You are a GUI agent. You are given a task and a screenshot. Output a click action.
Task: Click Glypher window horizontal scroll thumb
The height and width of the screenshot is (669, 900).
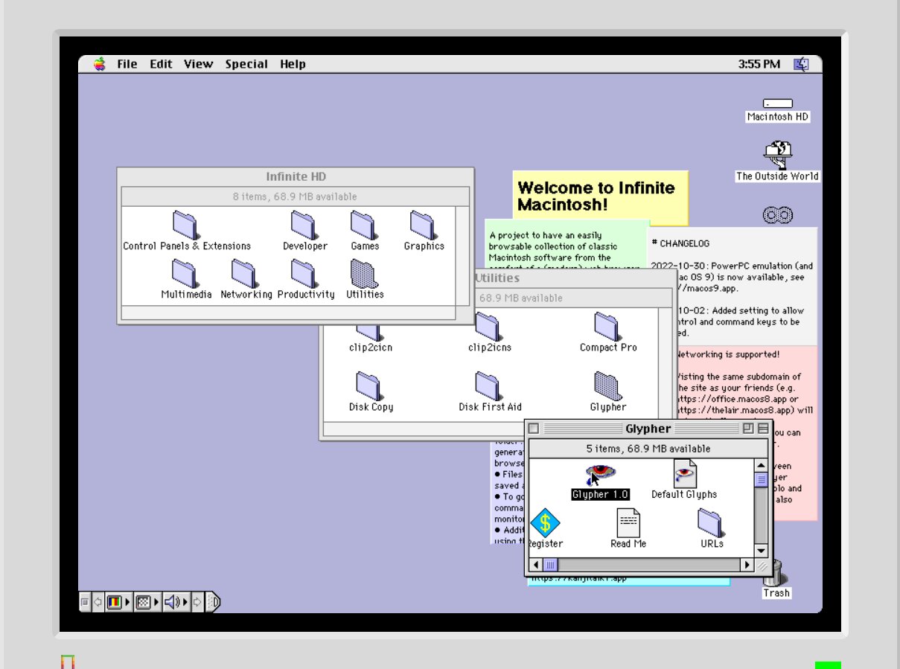point(549,565)
